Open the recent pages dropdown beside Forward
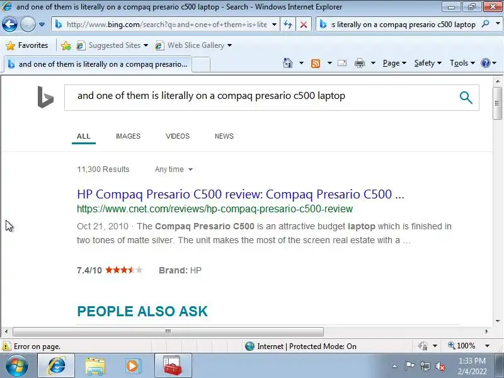504x378 pixels. [x=42, y=25]
